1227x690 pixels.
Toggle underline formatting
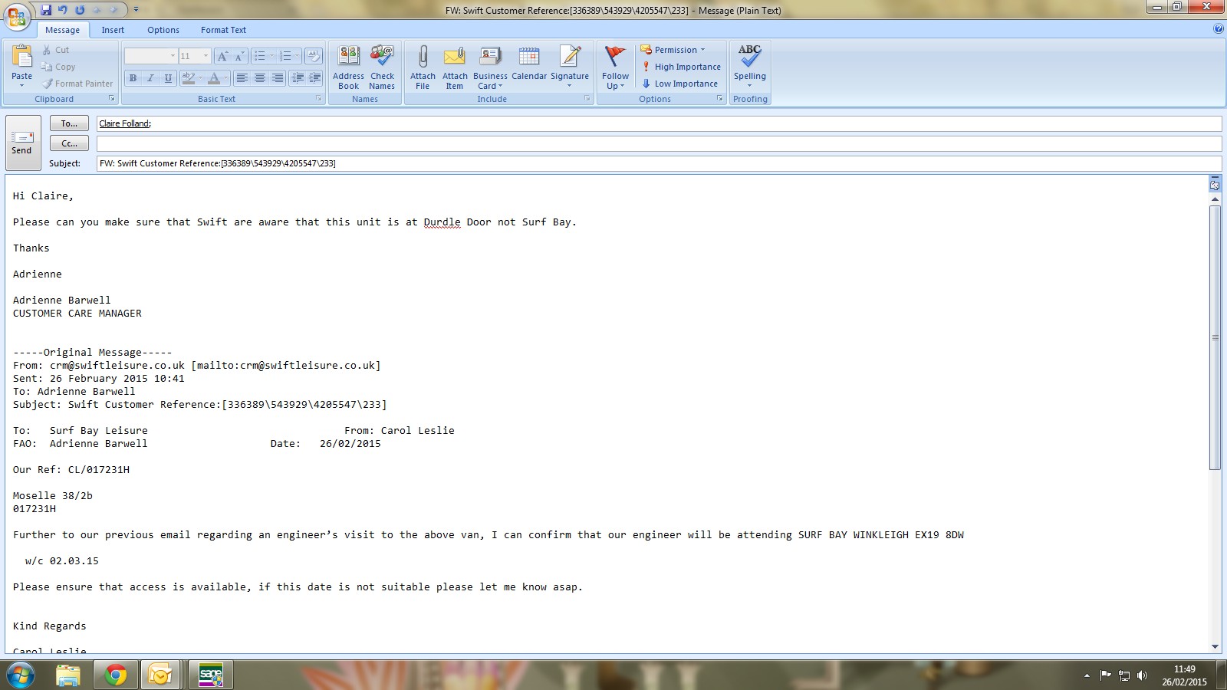click(x=168, y=78)
